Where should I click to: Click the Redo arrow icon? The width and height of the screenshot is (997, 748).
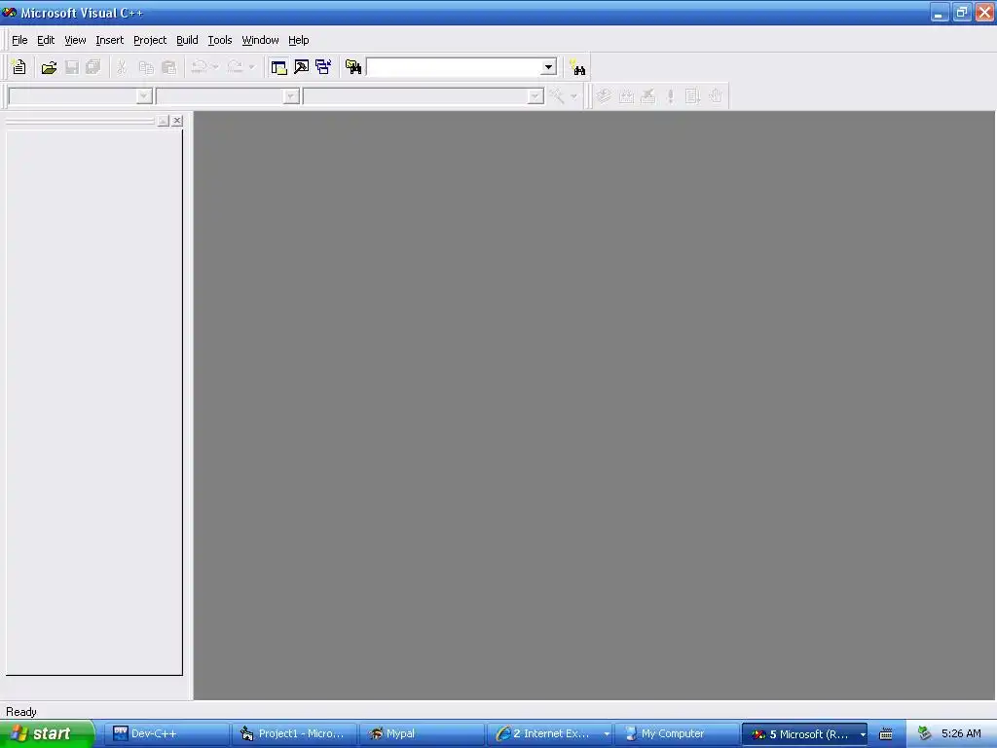236,67
